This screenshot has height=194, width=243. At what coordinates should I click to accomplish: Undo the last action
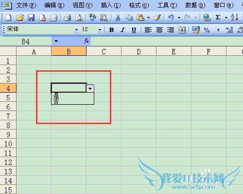[x=171, y=17]
